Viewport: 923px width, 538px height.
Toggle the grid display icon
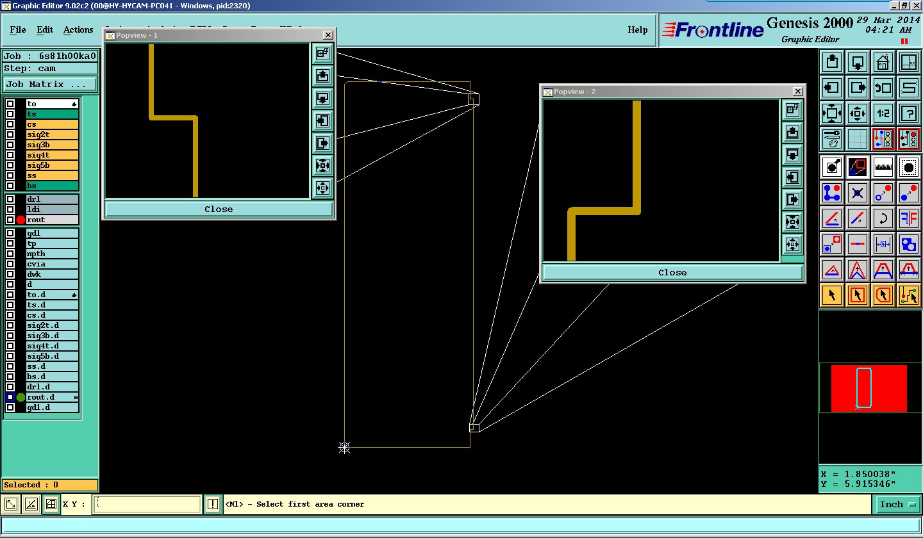[x=858, y=139]
